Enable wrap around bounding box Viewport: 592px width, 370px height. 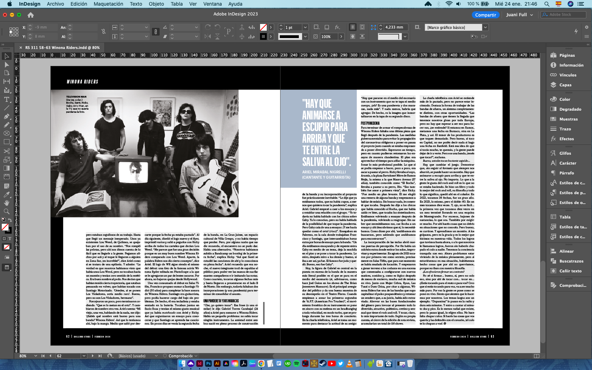[x=362, y=27]
